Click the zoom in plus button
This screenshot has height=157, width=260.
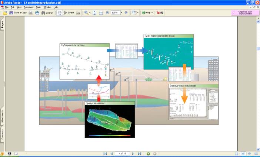point(126,13)
